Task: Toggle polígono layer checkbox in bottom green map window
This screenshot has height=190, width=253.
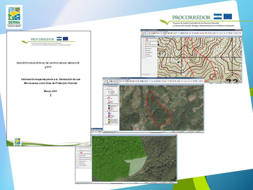Action: pyautogui.click(x=78, y=151)
